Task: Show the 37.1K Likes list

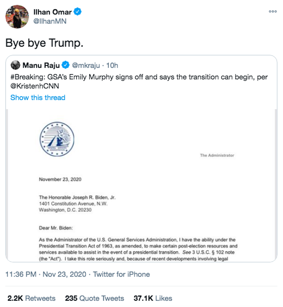Action: click(153, 298)
